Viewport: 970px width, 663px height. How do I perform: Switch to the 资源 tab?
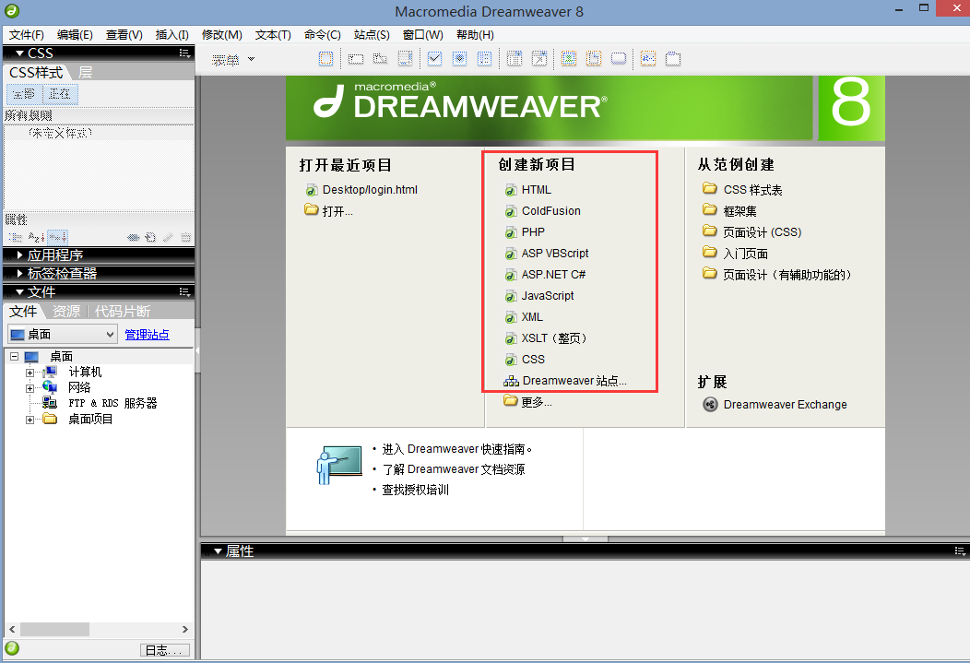[66, 311]
